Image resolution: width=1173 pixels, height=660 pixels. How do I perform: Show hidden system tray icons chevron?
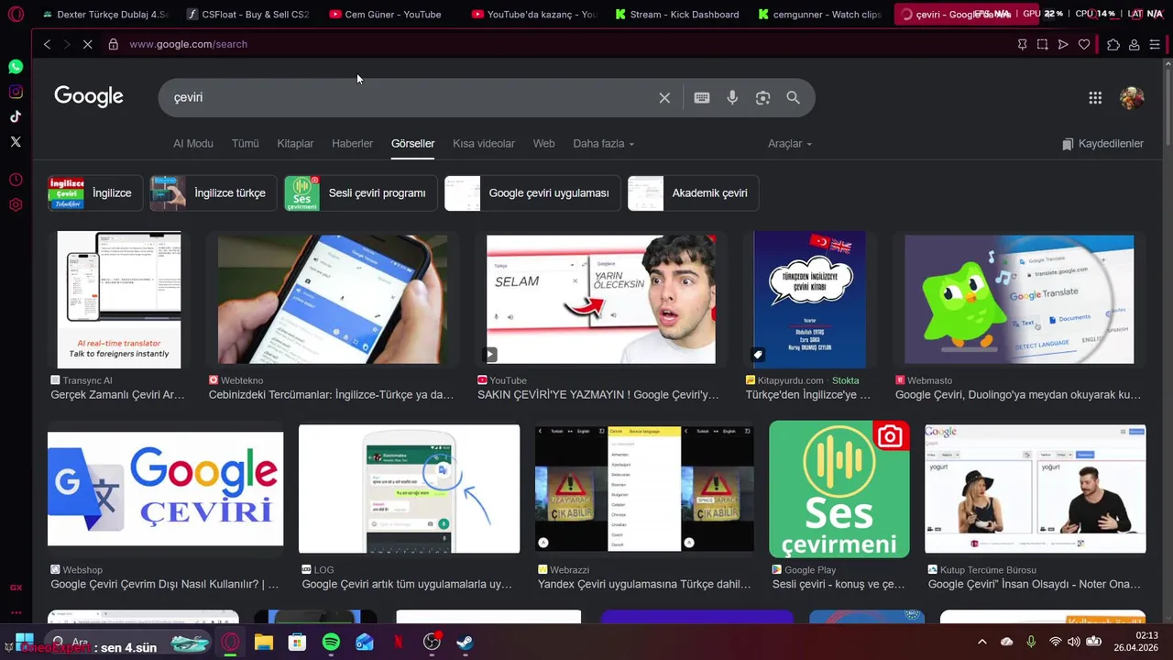982,642
